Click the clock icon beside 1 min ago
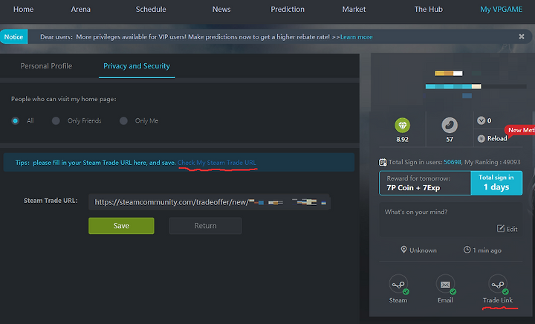The width and height of the screenshot is (535, 324). click(467, 250)
